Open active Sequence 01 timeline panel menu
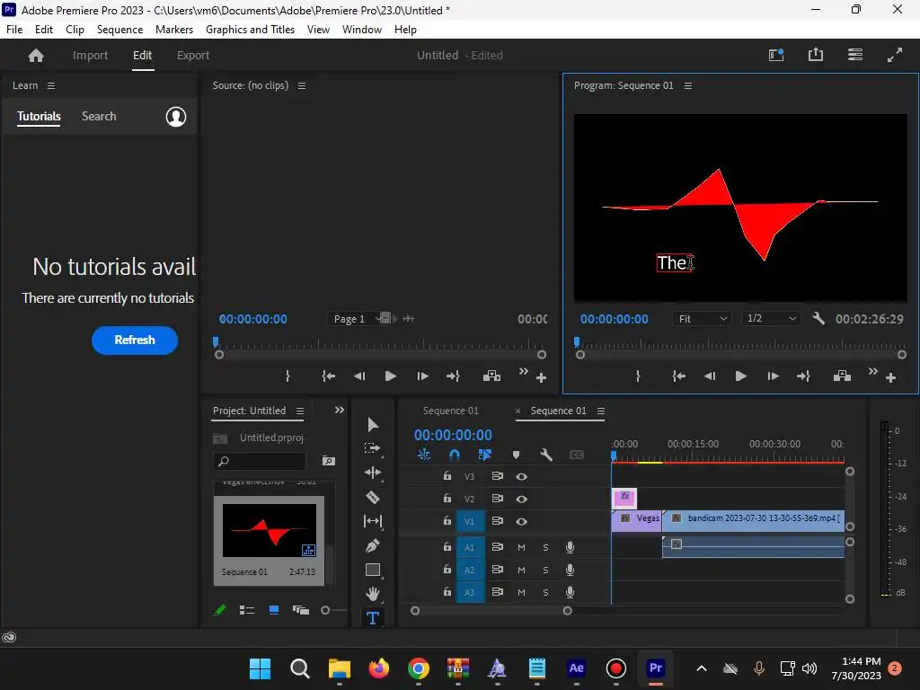Screen dimensions: 920x690 pyautogui.click(x=601, y=411)
